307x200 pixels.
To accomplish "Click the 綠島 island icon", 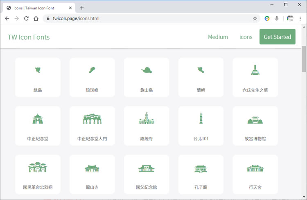I will tap(38, 70).
